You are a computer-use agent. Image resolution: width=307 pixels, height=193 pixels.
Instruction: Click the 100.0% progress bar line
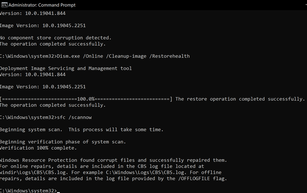[86, 99]
